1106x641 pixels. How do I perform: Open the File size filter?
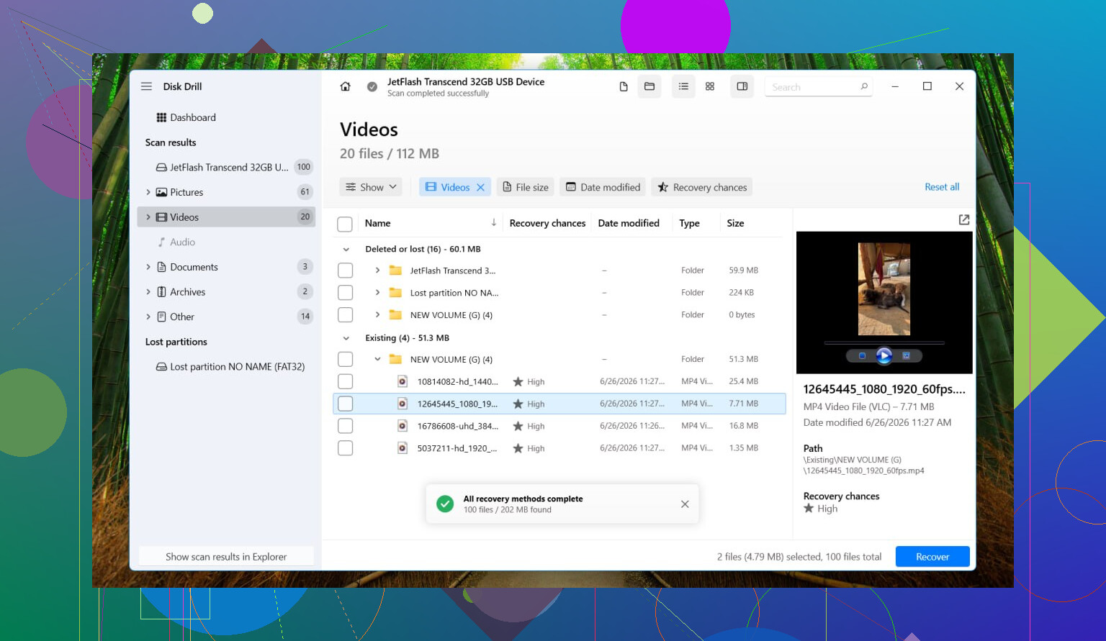(x=526, y=187)
